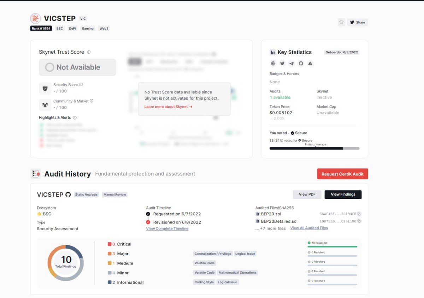Open the 1 available audits link
The image size is (424, 298).
pos(280,97)
